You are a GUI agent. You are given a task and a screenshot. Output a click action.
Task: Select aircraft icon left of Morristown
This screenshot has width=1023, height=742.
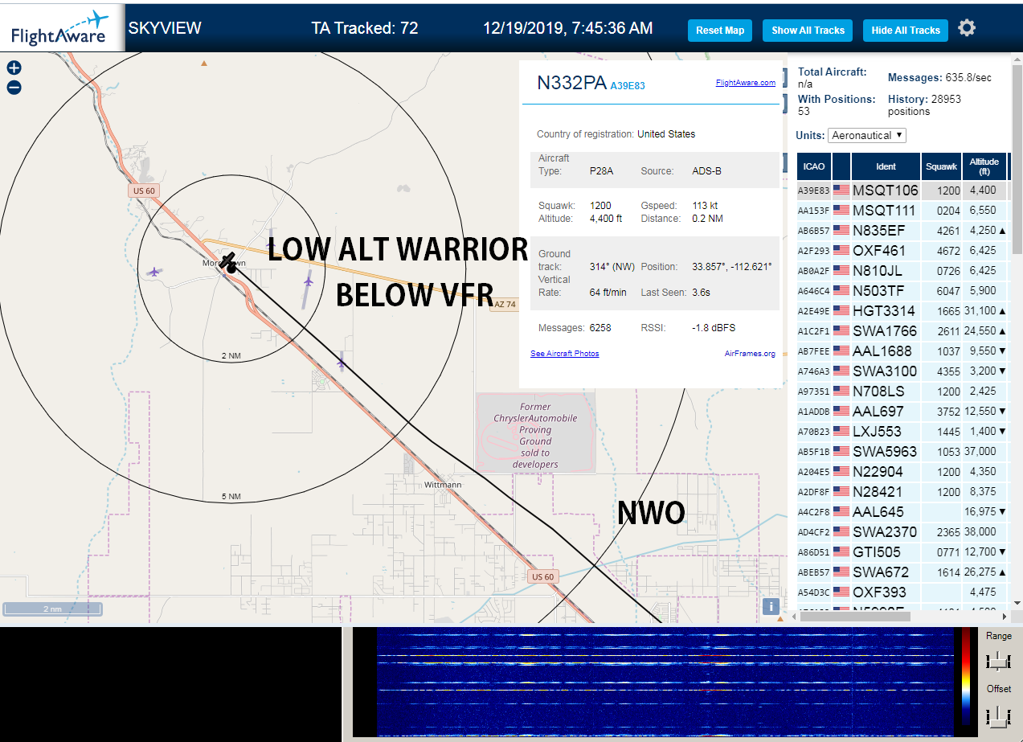click(x=154, y=272)
